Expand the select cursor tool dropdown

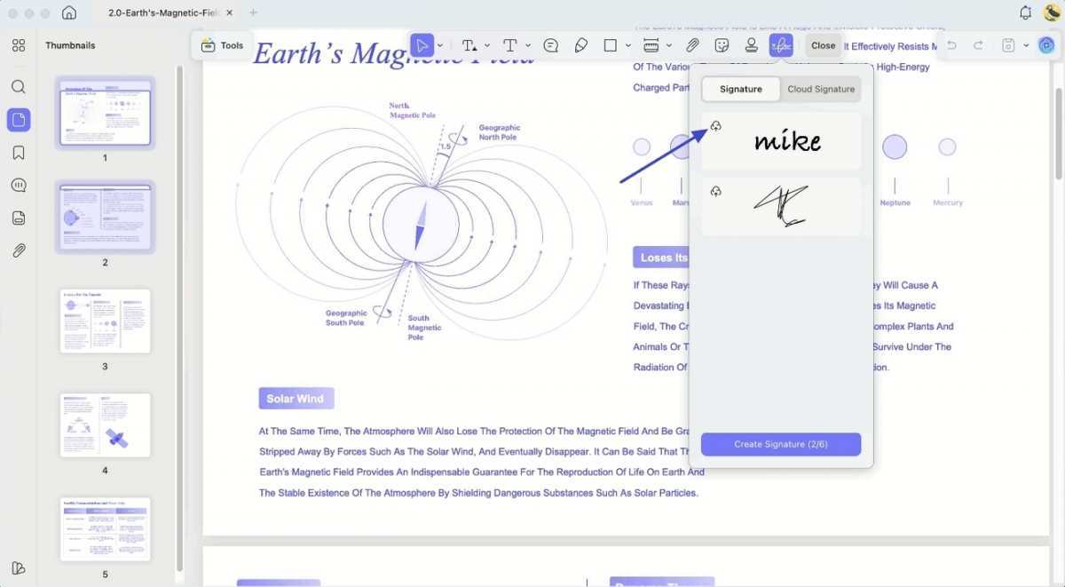[x=440, y=45]
